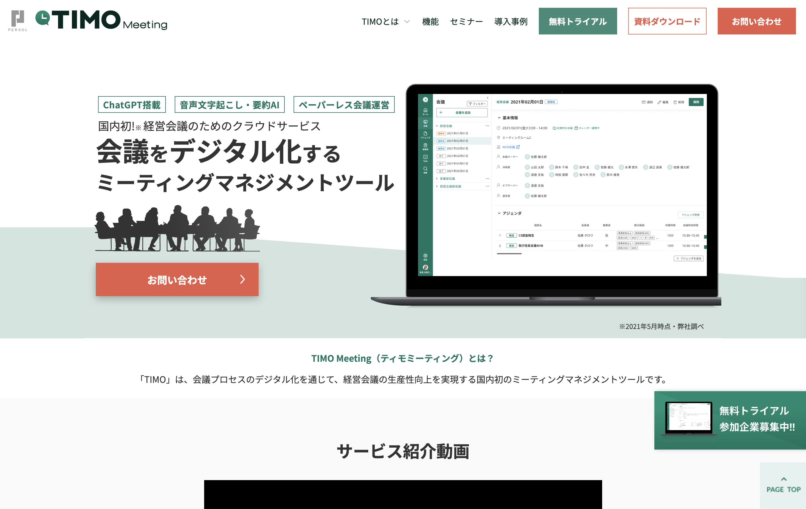
Task: Open the アジェンダ section from the sidebar
Action: [425, 133]
